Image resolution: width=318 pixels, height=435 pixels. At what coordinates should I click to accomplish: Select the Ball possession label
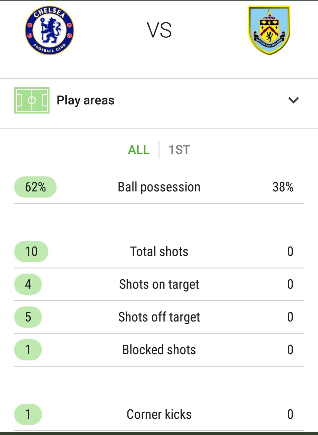click(159, 187)
